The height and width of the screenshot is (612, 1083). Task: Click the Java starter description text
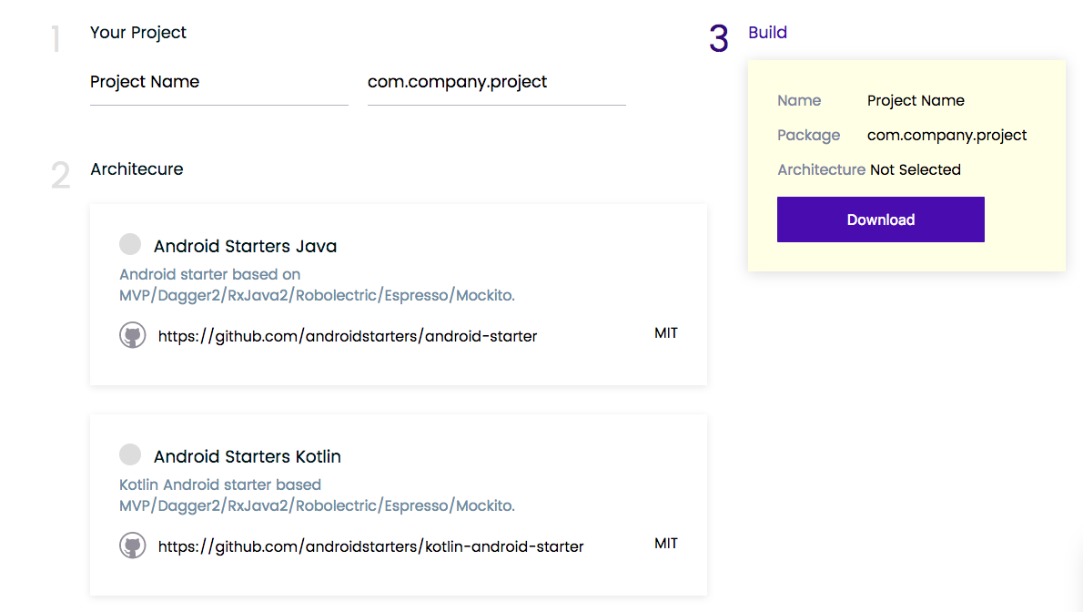pyautogui.click(x=317, y=285)
